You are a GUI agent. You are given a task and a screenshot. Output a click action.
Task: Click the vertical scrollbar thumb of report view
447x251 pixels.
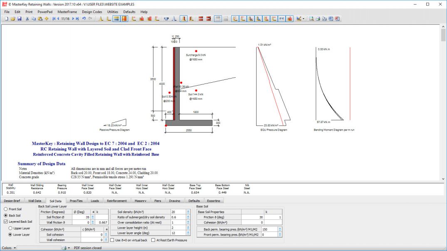tap(443, 35)
